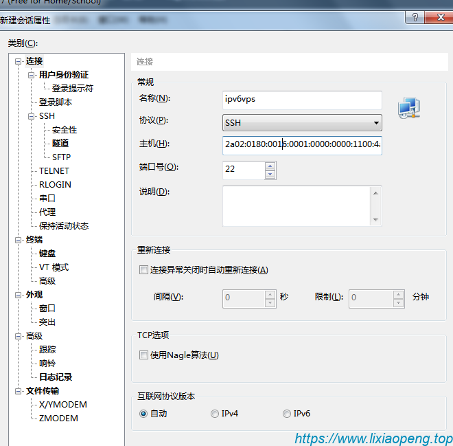Click the help question mark button
This screenshot has height=446, width=453.
coord(414,18)
